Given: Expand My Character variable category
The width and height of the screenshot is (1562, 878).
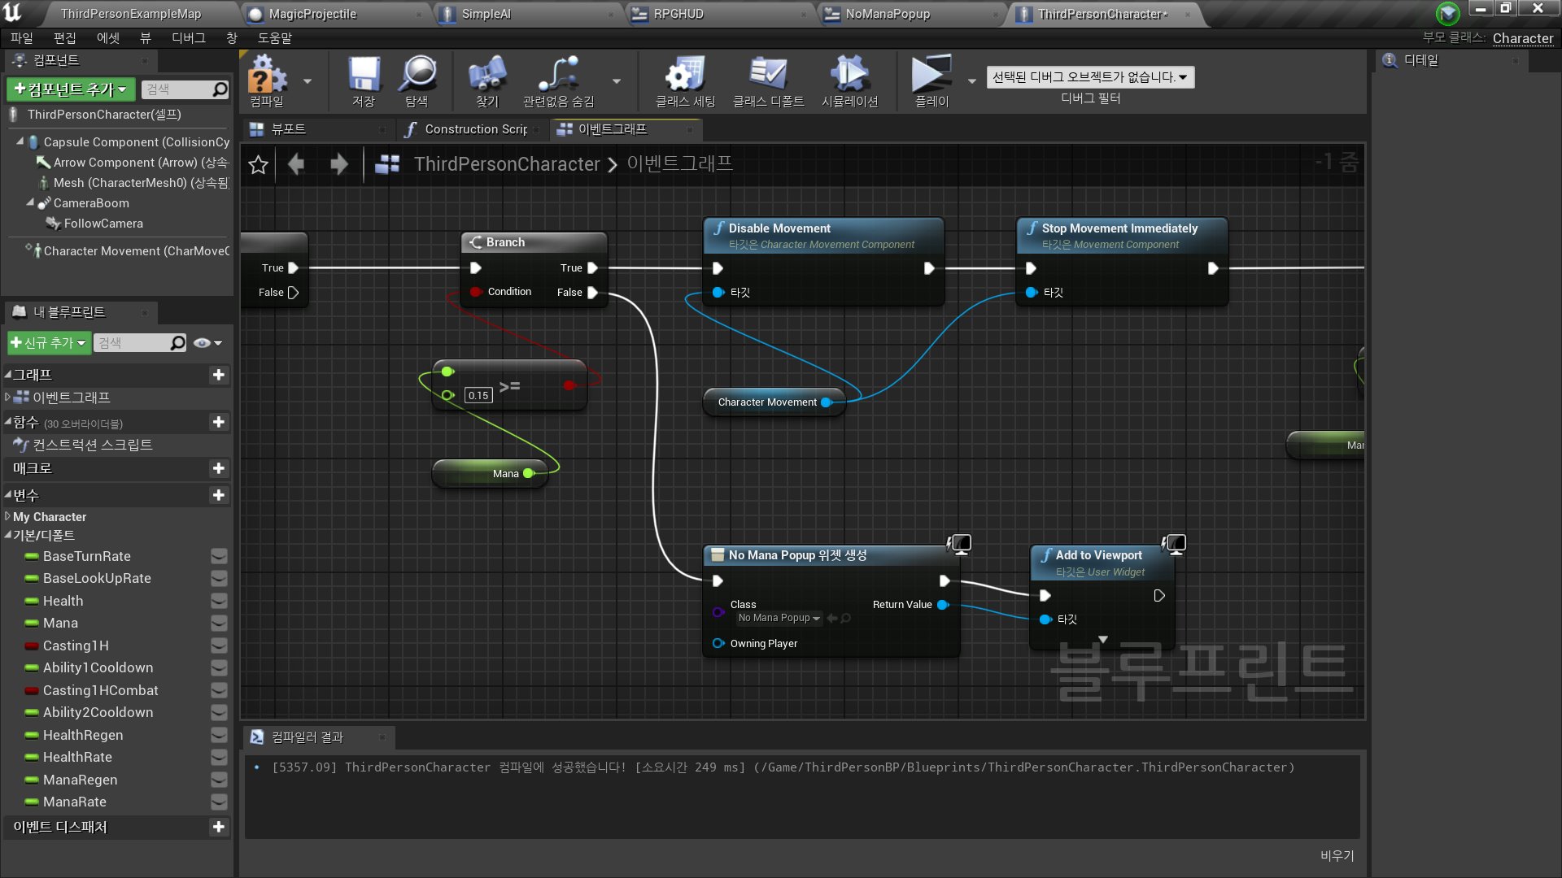Looking at the screenshot, I should pyautogui.click(x=8, y=517).
